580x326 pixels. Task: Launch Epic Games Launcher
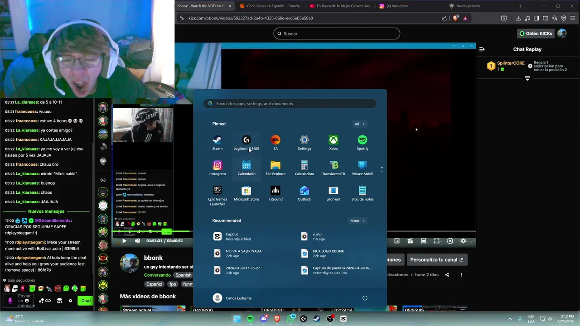[217, 196]
